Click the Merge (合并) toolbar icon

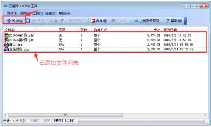(93, 21)
